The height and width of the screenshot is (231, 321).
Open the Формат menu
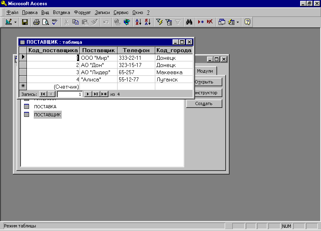click(82, 12)
